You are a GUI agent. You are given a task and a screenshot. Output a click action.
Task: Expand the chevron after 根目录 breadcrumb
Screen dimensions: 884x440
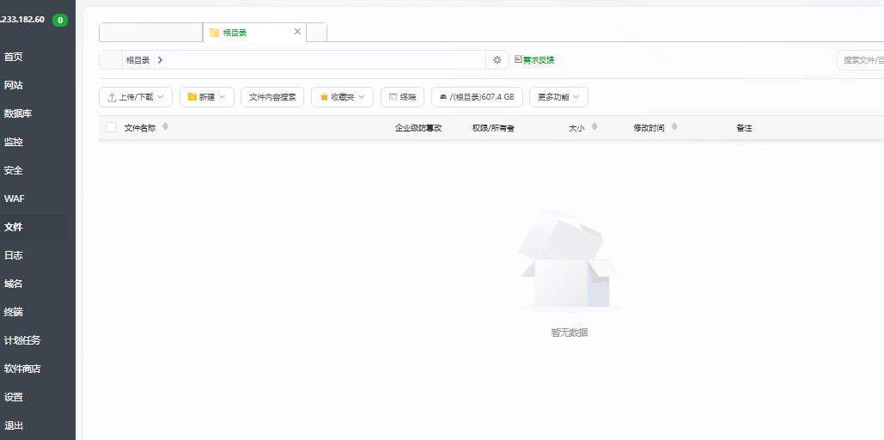pos(160,60)
